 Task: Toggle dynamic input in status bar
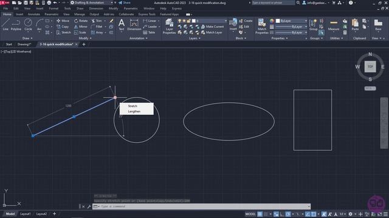coord(276,214)
